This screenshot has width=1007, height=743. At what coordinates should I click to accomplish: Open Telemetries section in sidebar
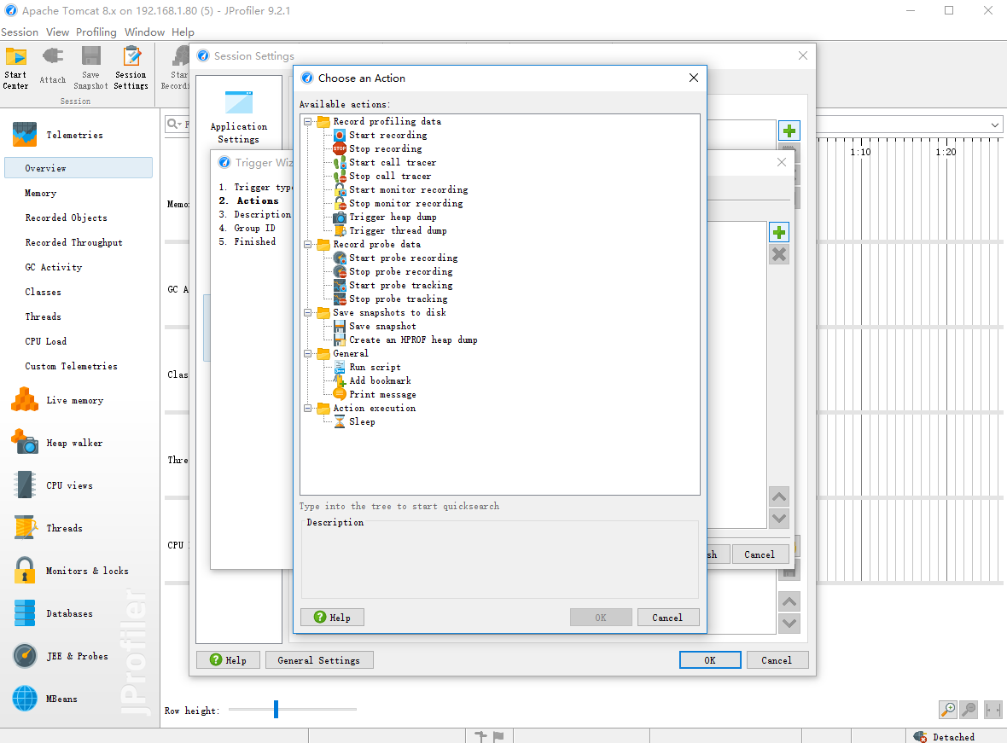[x=58, y=135]
